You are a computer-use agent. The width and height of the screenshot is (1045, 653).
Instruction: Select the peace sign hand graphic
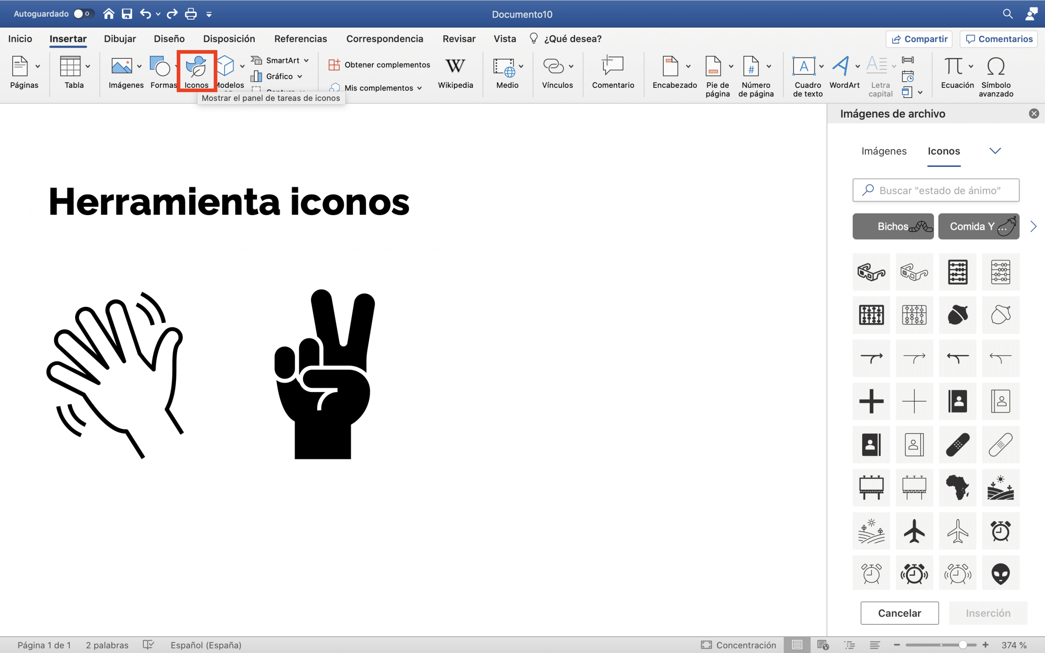[325, 374]
